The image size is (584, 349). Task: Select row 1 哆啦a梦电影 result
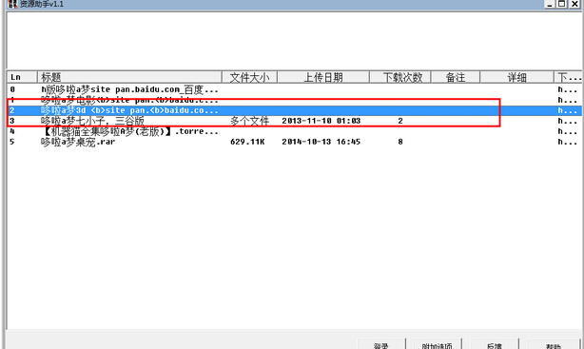(x=294, y=100)
